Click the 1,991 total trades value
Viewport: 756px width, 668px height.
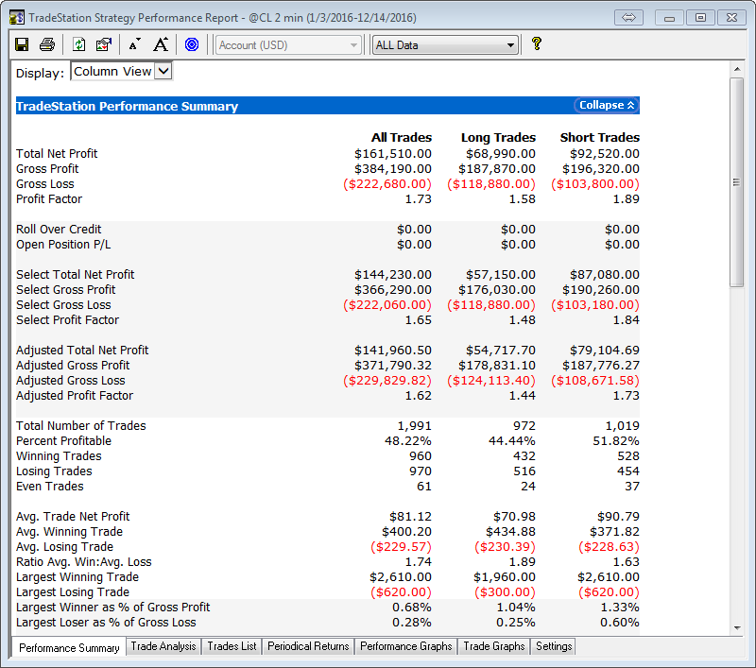click(415, 426)
